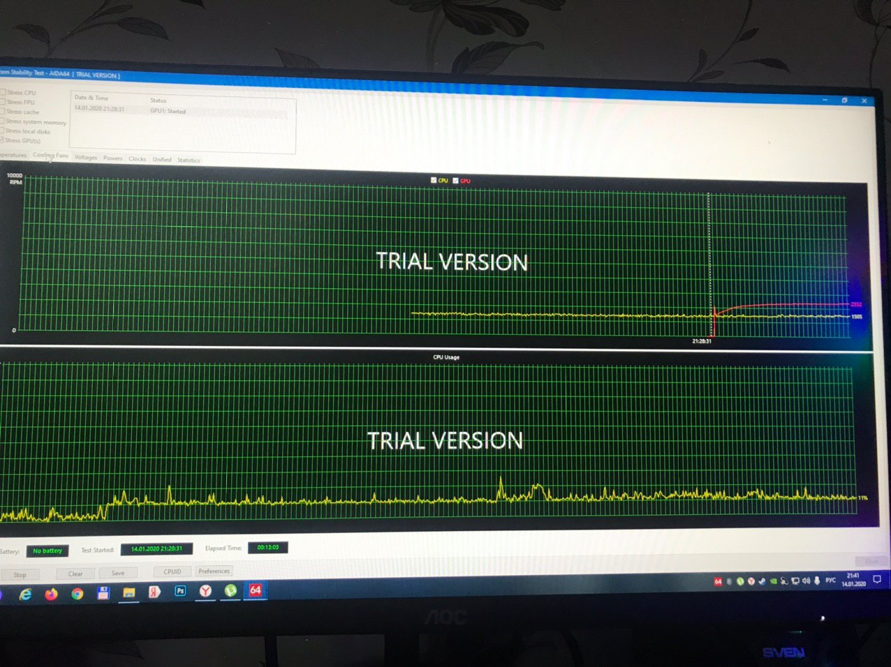Viewport: 891px width, 667px height.
Task: Open the tray clock showing 21:41
Action: coord(853,580)
